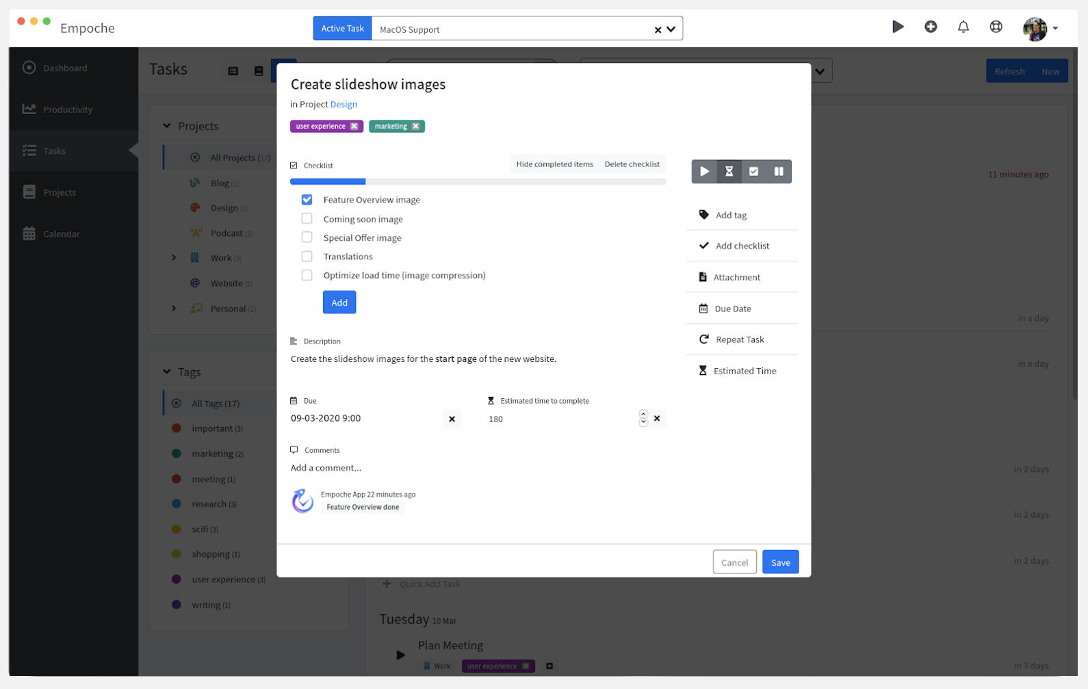Choose Repeat Task in side menu

pyautogui.click(x=739, y=339)
